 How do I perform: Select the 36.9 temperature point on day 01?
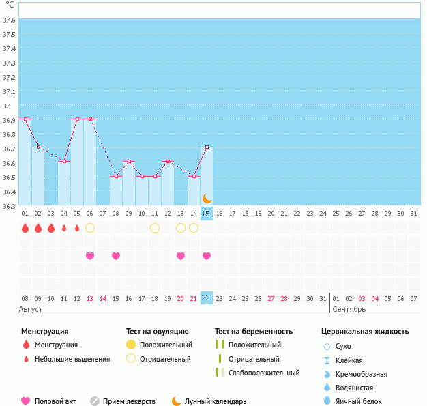[25, 119]
